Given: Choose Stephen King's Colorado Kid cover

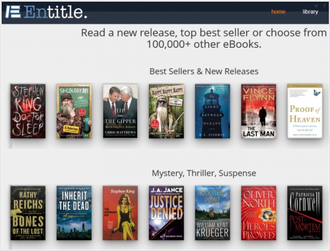Looking at the screenshot, I should point(120,213).
